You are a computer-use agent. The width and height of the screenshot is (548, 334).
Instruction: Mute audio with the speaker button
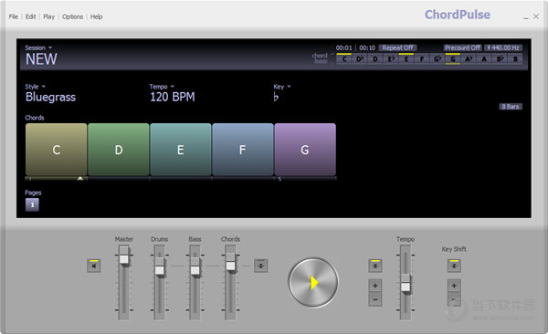(x=94, y=266)
